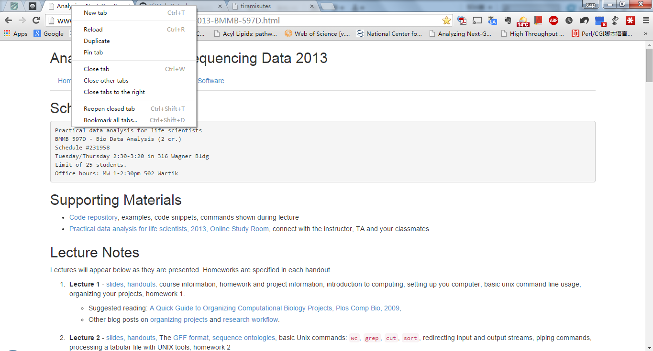This screenshot has height=351, width=653.
Task: Click the curved undo arrow extension
Action: [x=584, y=20]
